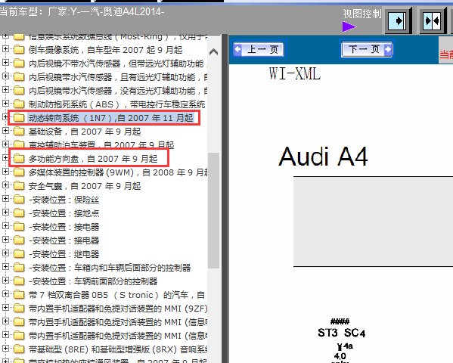Select 多媒体装置的控制器 (9WM)，自 2008 年 9 月起
Image resolution: width=453 pixels, height=363 pixels.
(x=118, y=172)
